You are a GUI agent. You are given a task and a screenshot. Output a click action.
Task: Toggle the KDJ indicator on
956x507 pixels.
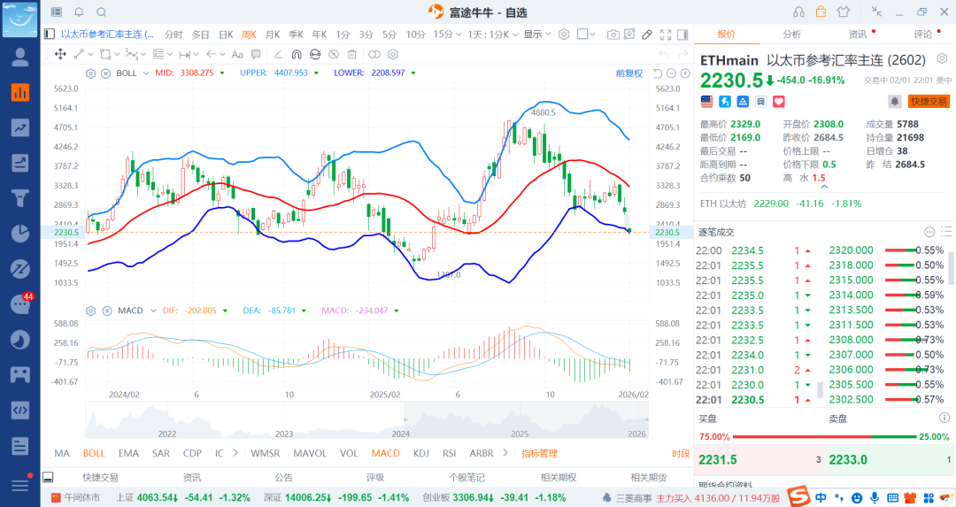tap(420, 453)
